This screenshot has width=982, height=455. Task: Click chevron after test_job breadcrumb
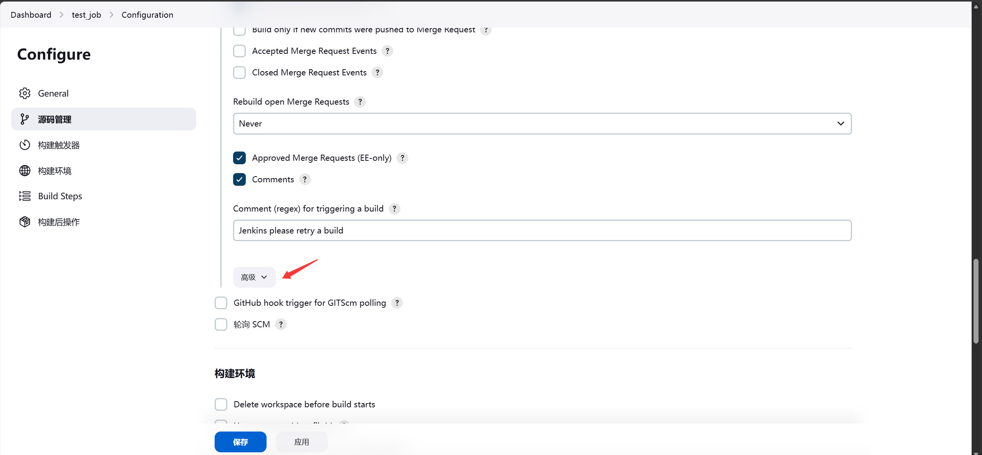click(112, 15)
